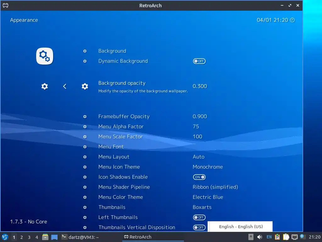Open the taskbar start menu icon
This screenshot has height=242, width=322.
[5, 237]
